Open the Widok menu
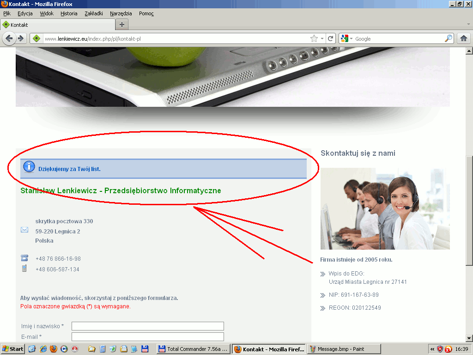 [x=47, y=13]
